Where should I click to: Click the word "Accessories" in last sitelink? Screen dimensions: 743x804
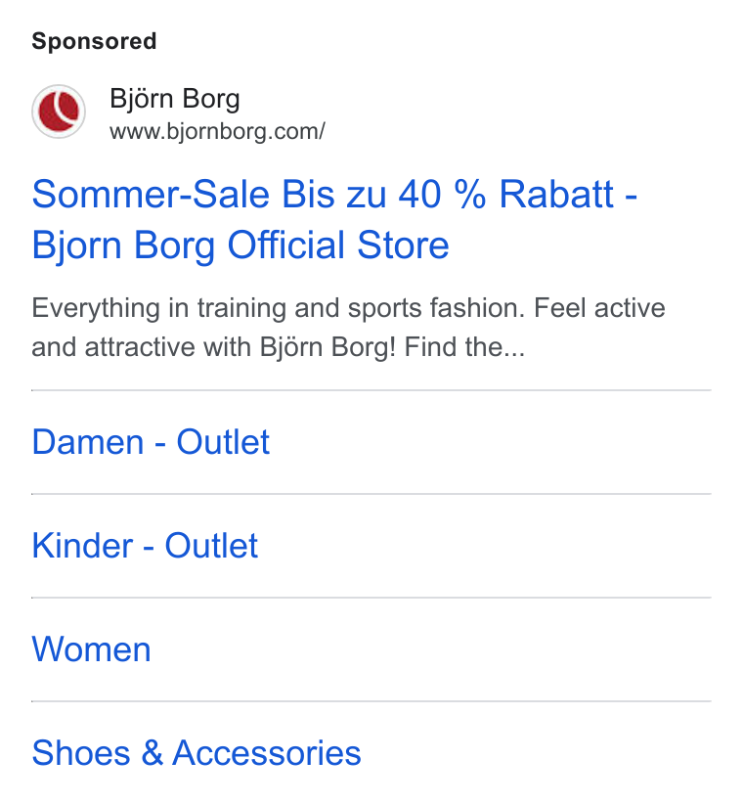point(267,753)
